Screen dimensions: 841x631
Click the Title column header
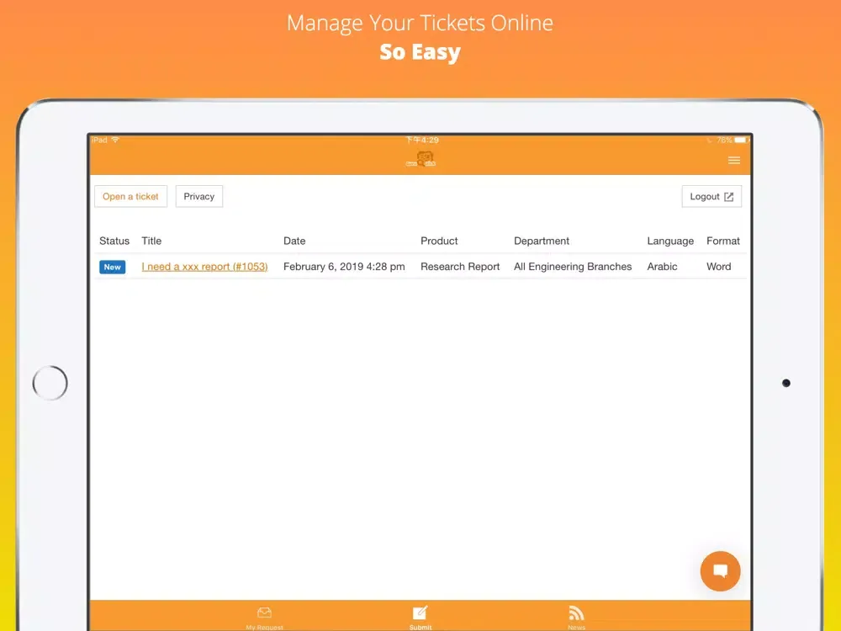[x=151, y=241]
